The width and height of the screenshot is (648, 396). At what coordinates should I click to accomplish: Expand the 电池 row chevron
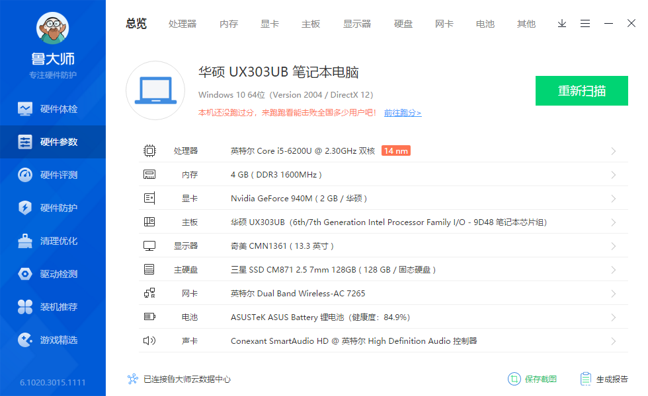point(614,317)
